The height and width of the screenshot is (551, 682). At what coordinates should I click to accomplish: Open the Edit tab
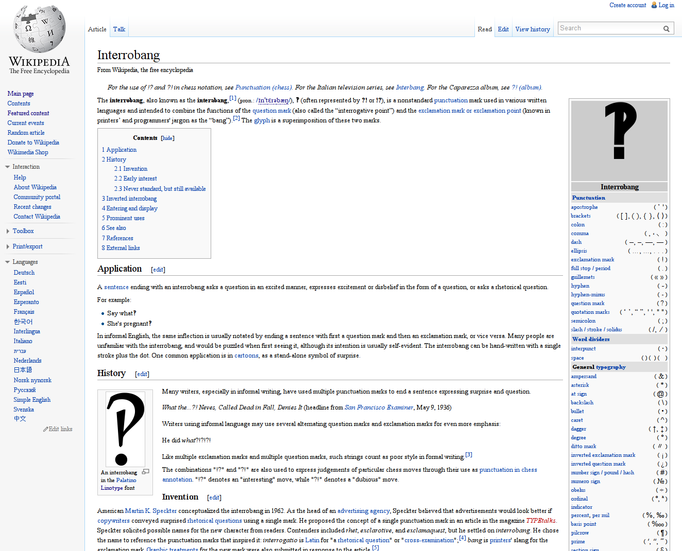[x=503, y=29]
